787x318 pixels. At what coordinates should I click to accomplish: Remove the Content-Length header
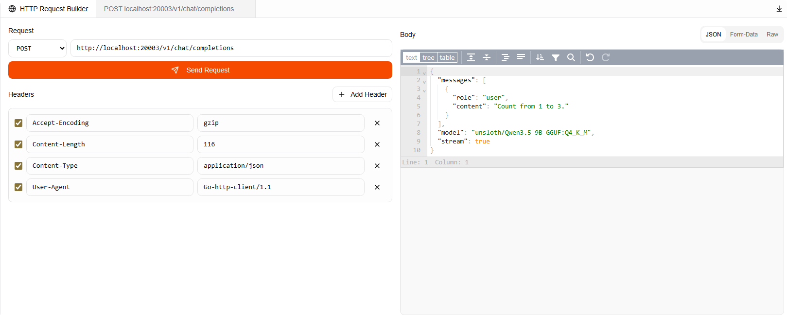point(377,144)
